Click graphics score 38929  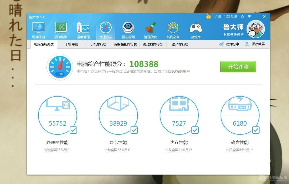(x=118, y=123)
